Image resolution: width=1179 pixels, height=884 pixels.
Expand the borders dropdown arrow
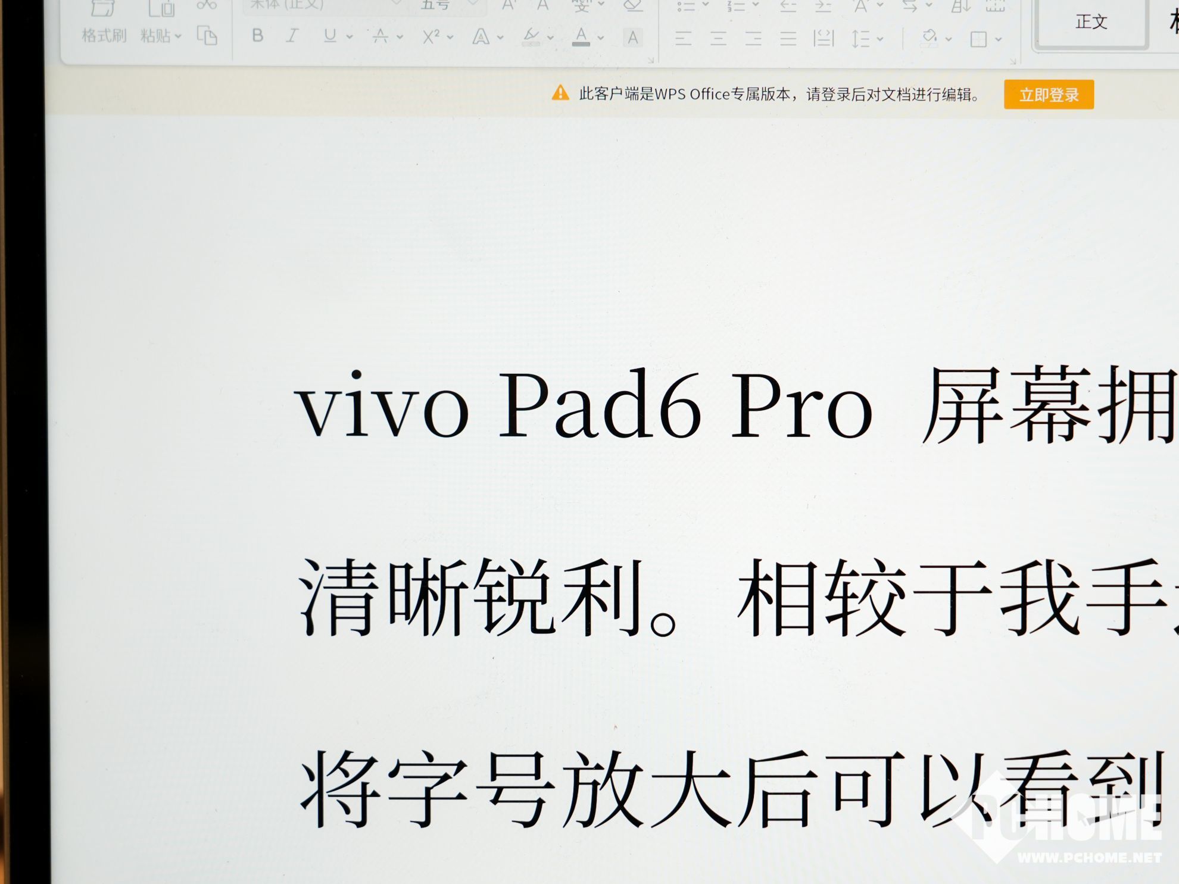coord(999,40)
